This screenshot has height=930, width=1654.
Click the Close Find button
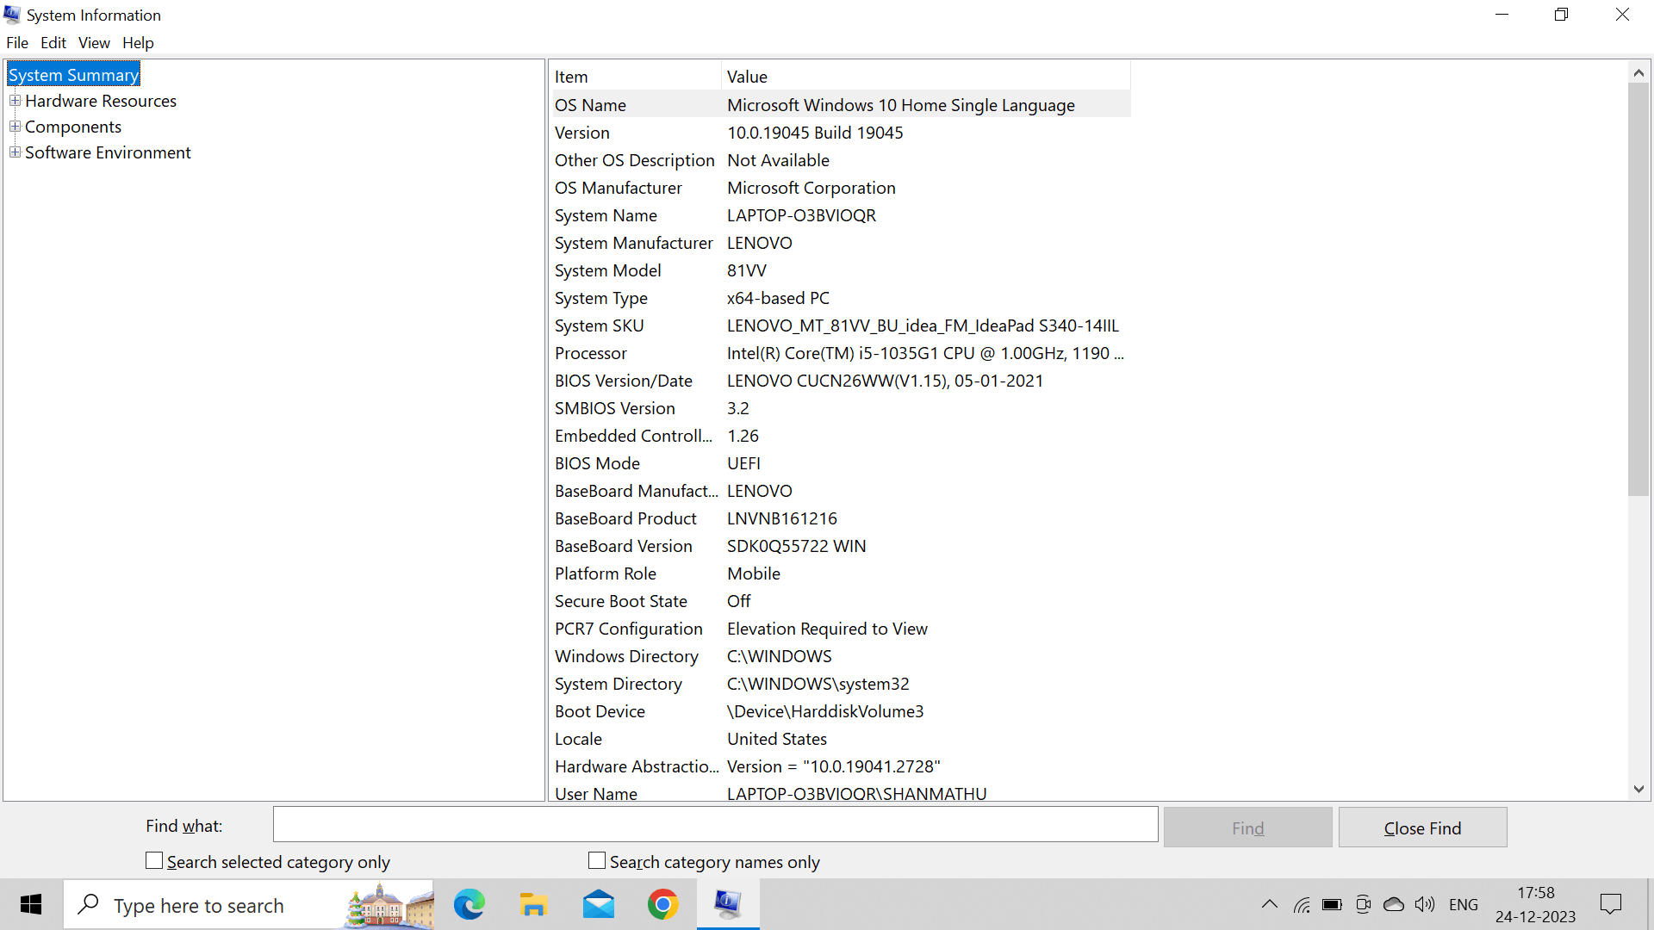click(x=1422, y=828)
